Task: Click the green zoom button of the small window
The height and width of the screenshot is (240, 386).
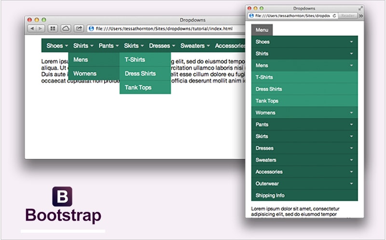Action: 262,8
